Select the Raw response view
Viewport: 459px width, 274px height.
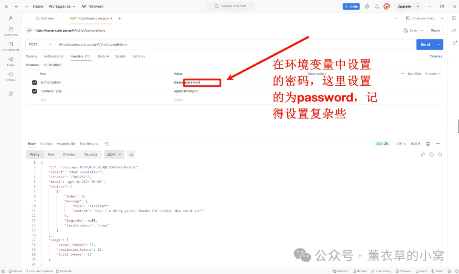[x=51, y=154]
